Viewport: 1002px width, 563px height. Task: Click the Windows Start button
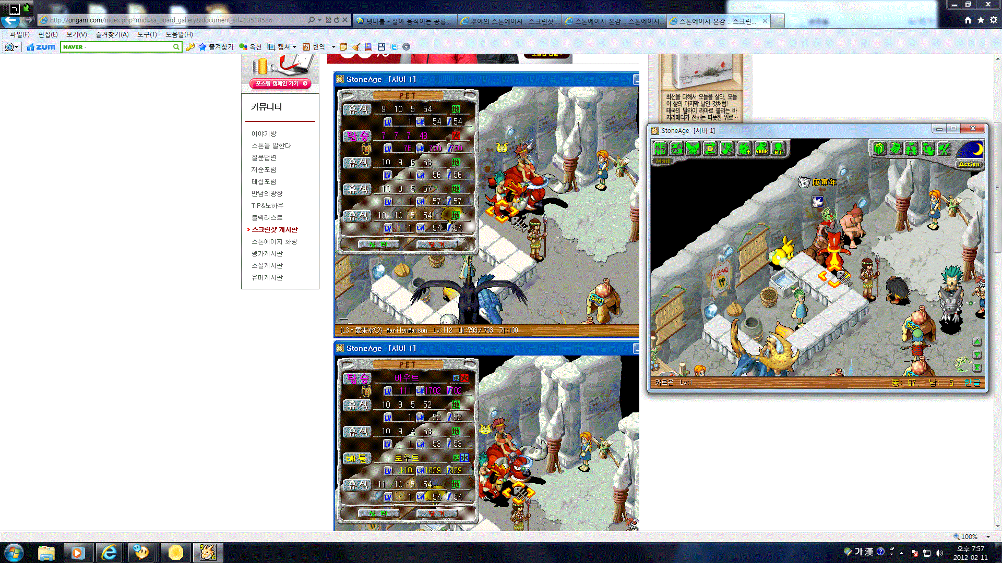pos(14,553)
